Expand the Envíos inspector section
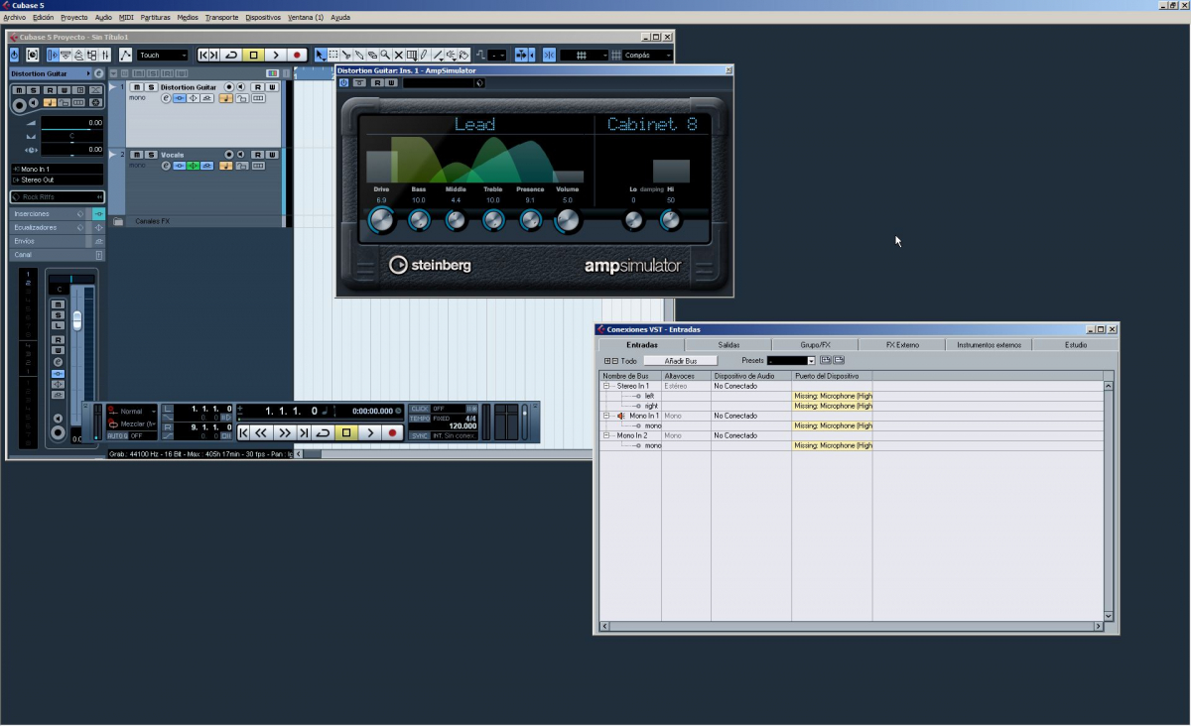This screenshot has height=726, width=1191. pyautogui.click(x=58, y=241)
